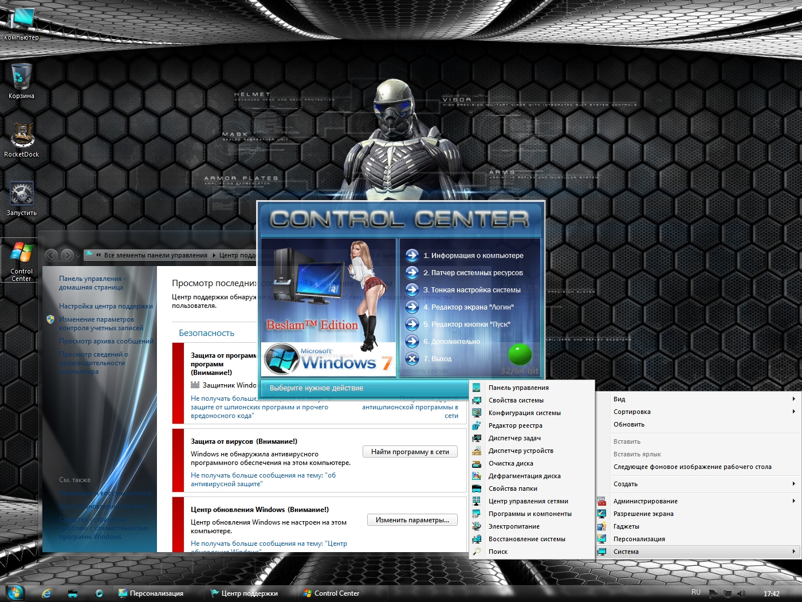This screenshot has height=602, width=802.
Task: Click the Back button in Центр поддержки
Action: (x=52, y=255)
